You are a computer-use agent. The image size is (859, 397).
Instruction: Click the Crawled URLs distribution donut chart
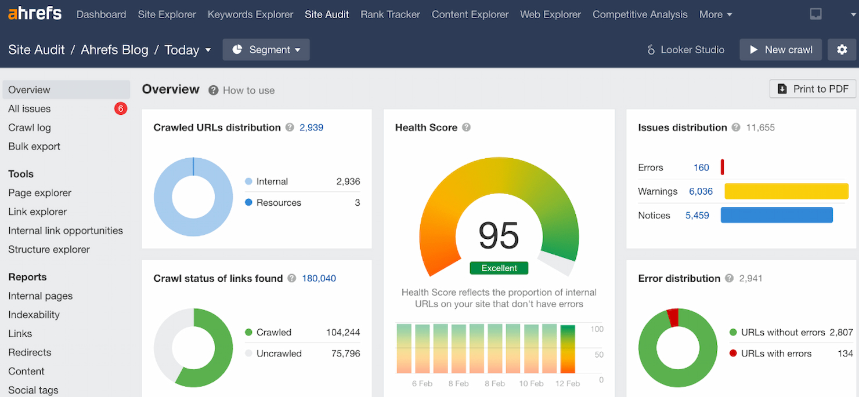pyautogui.click(x=193, y=196)
